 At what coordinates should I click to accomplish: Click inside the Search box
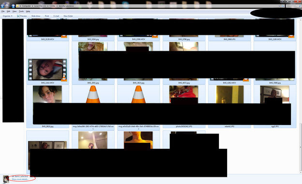pos(292,6)
